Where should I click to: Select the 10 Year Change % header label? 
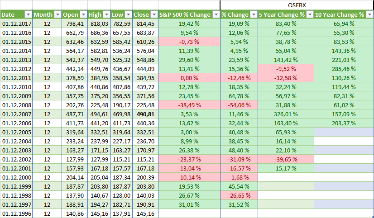(x=340, y=15)
